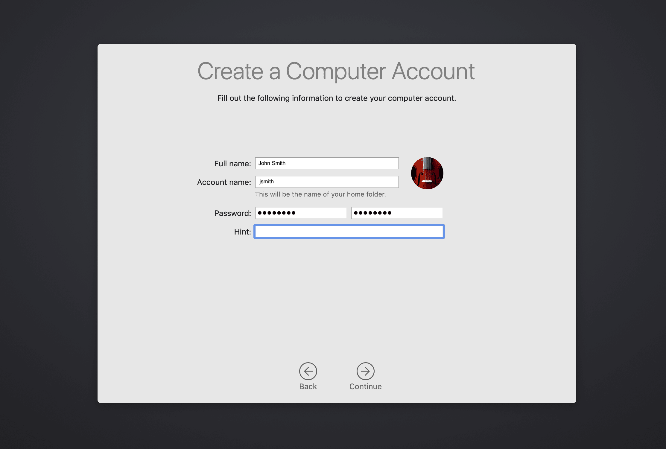The width and height of the screenshot is (666, 449).
Task: Click the 'Account name:' label
Action: click(224, 182)
